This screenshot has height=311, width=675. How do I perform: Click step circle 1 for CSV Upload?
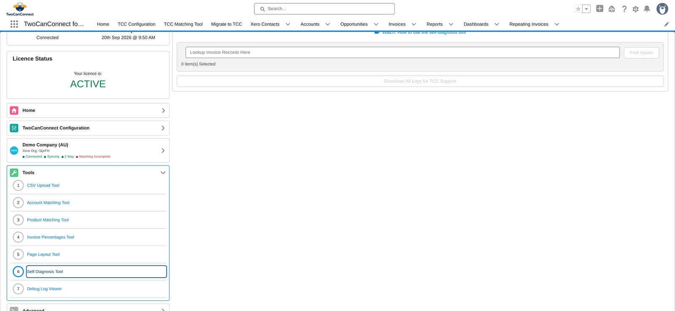(18, 185)
